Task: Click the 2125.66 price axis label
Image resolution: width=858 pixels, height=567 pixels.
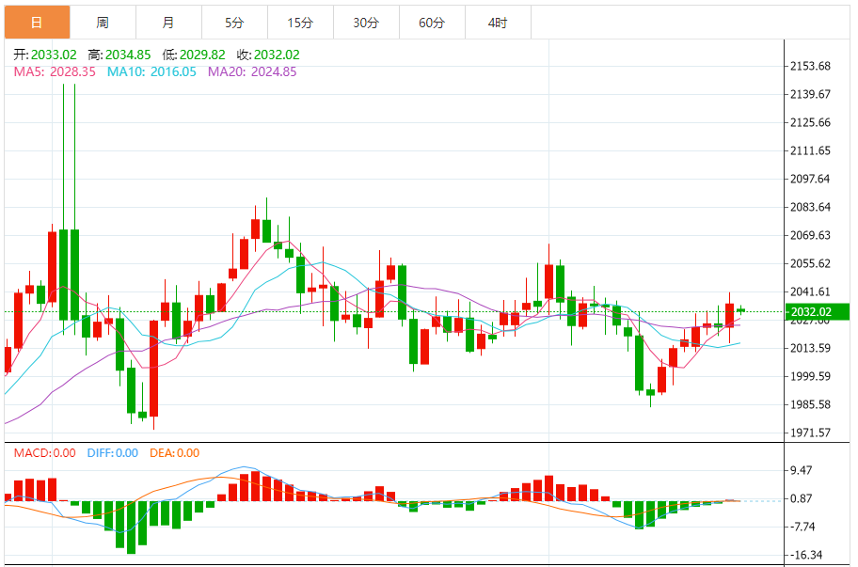Action: click(x=810, y=122)
